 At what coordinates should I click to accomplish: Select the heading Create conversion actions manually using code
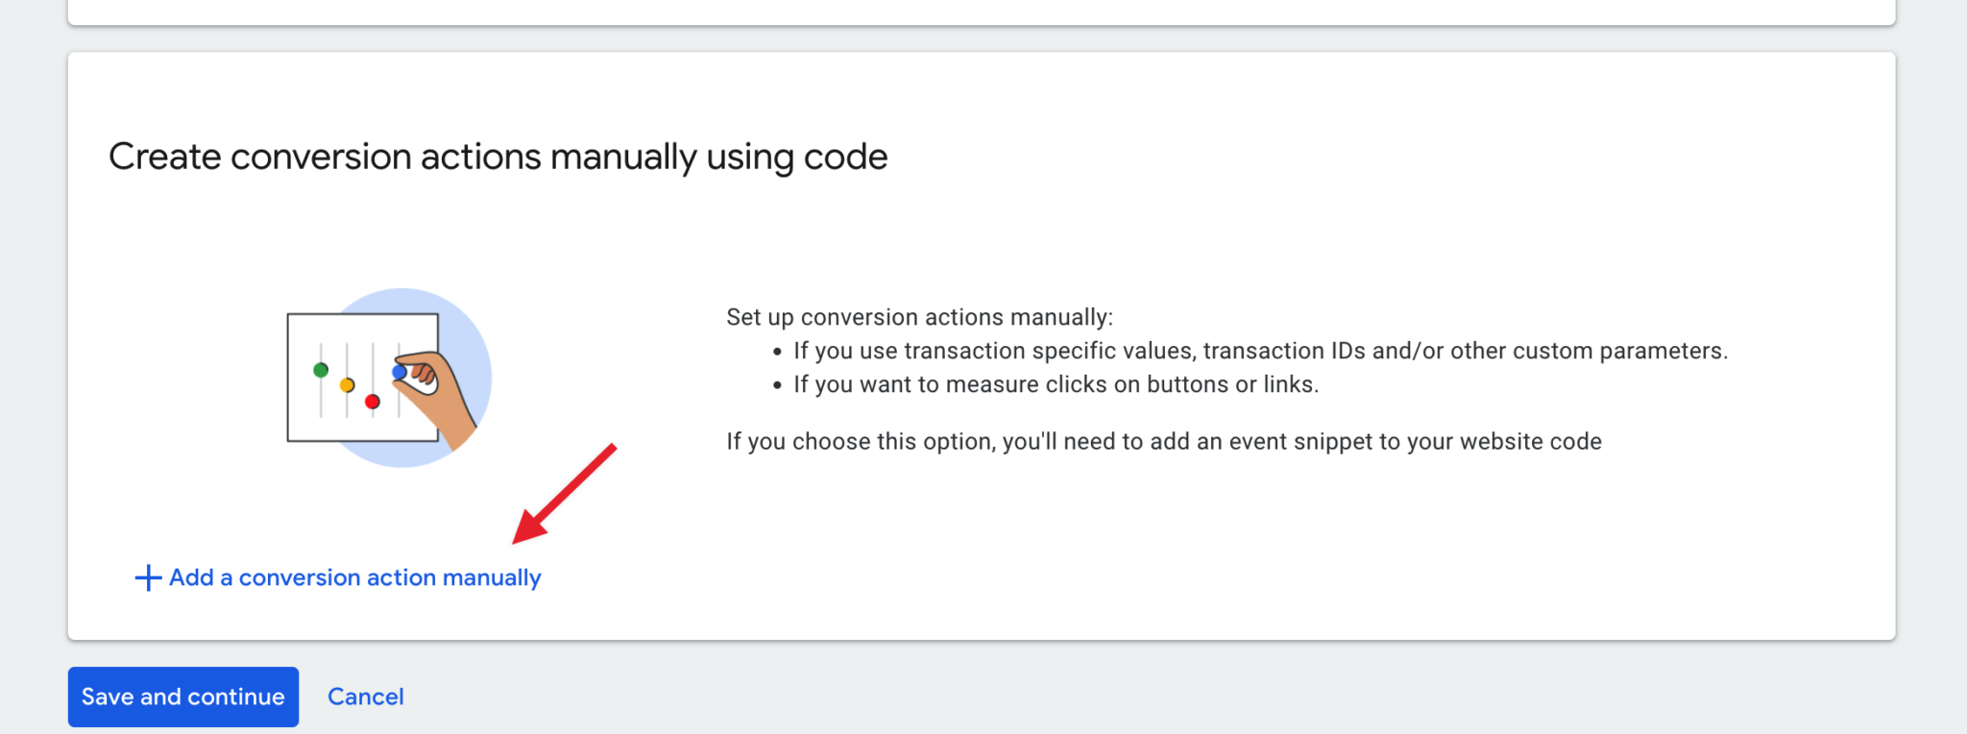coord(499,156)
